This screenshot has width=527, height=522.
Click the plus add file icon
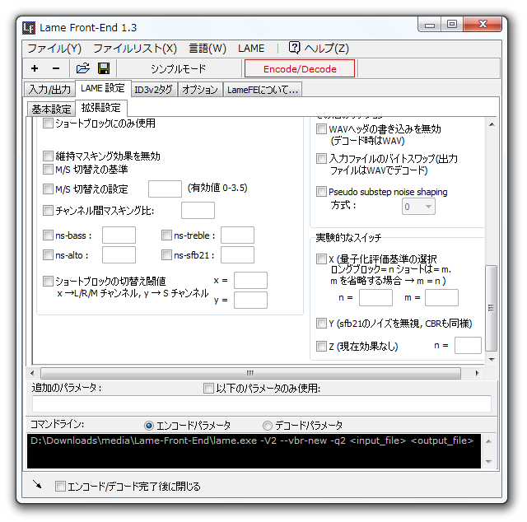(35, 68)
